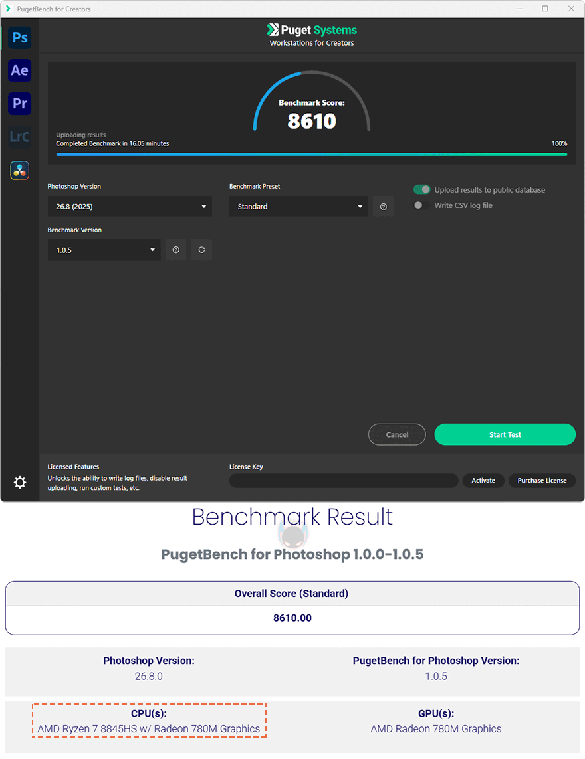The width and height of the screenshot is (585, 759).
Task: Click the Overall Score (Standard) header
Action: (292, 594)
